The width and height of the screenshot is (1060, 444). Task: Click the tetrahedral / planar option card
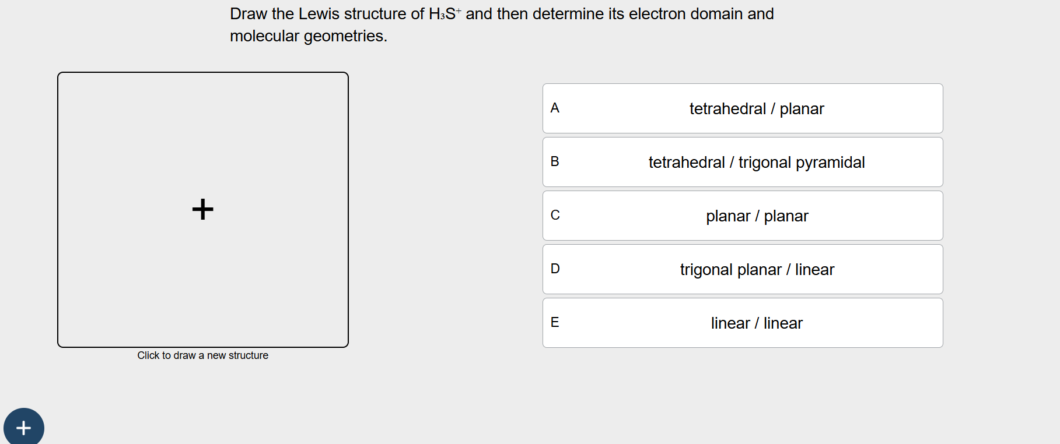(741, 108)
